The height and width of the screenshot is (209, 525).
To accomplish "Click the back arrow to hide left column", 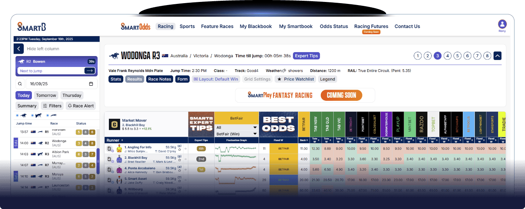I will [19, 49].
